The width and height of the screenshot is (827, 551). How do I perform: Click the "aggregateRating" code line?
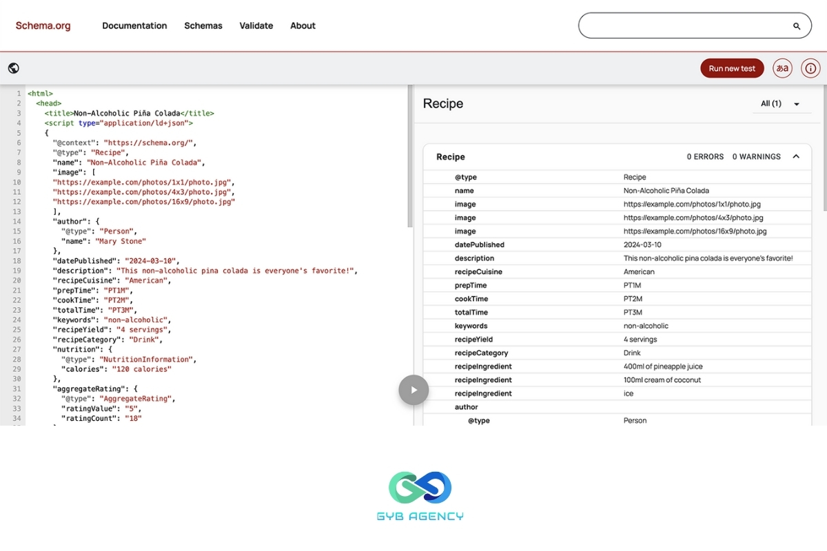[x=96, y=388]
